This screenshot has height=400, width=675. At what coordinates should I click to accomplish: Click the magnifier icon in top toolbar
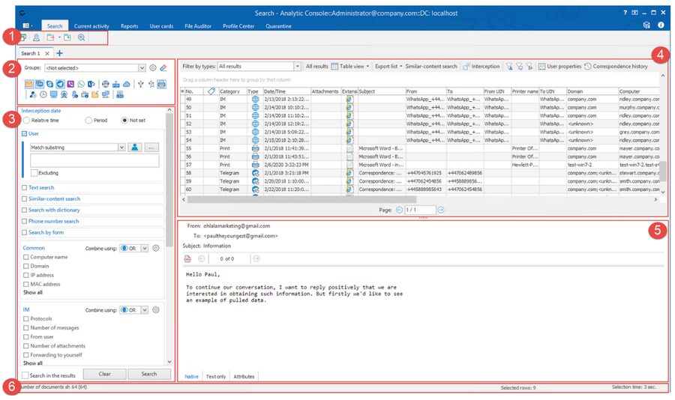tap(81, 37)
